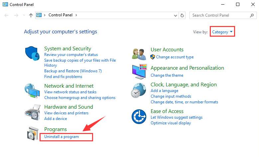Click the search magnifier icon
Screen dimensions: 259x157
tap(252, 15)
